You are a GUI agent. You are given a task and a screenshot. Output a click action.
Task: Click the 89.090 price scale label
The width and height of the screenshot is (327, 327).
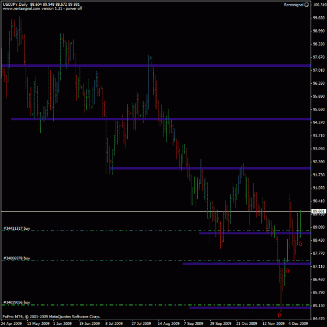click(319, 227)
